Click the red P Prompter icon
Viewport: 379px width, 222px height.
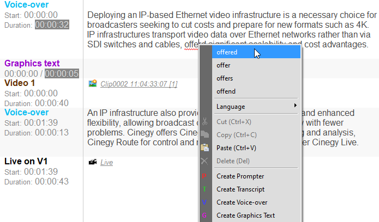click(x=204, y=176)
